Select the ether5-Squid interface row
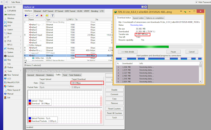 [68, 35]
